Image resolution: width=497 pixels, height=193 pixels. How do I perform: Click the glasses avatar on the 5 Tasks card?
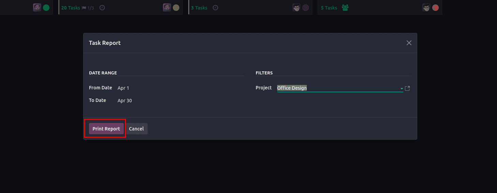click(x=426, y=7)
